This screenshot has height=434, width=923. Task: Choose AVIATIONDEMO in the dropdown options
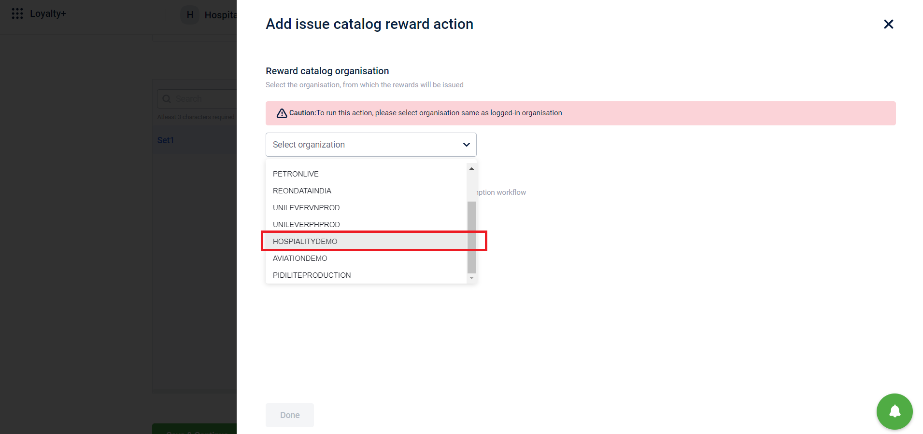pos(299,258)
